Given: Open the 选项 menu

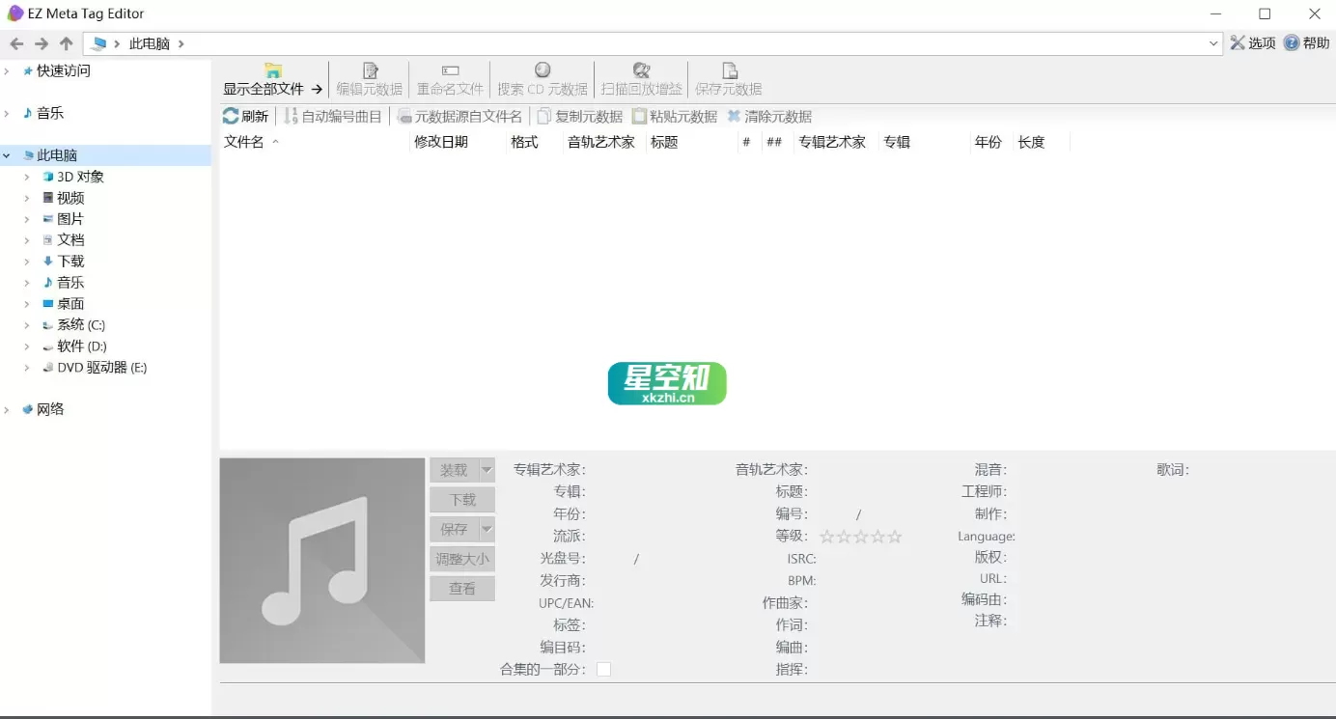Looking at the screenshot, I should point(1252,42).
